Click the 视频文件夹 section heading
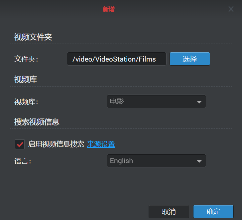 coord(33,37)
